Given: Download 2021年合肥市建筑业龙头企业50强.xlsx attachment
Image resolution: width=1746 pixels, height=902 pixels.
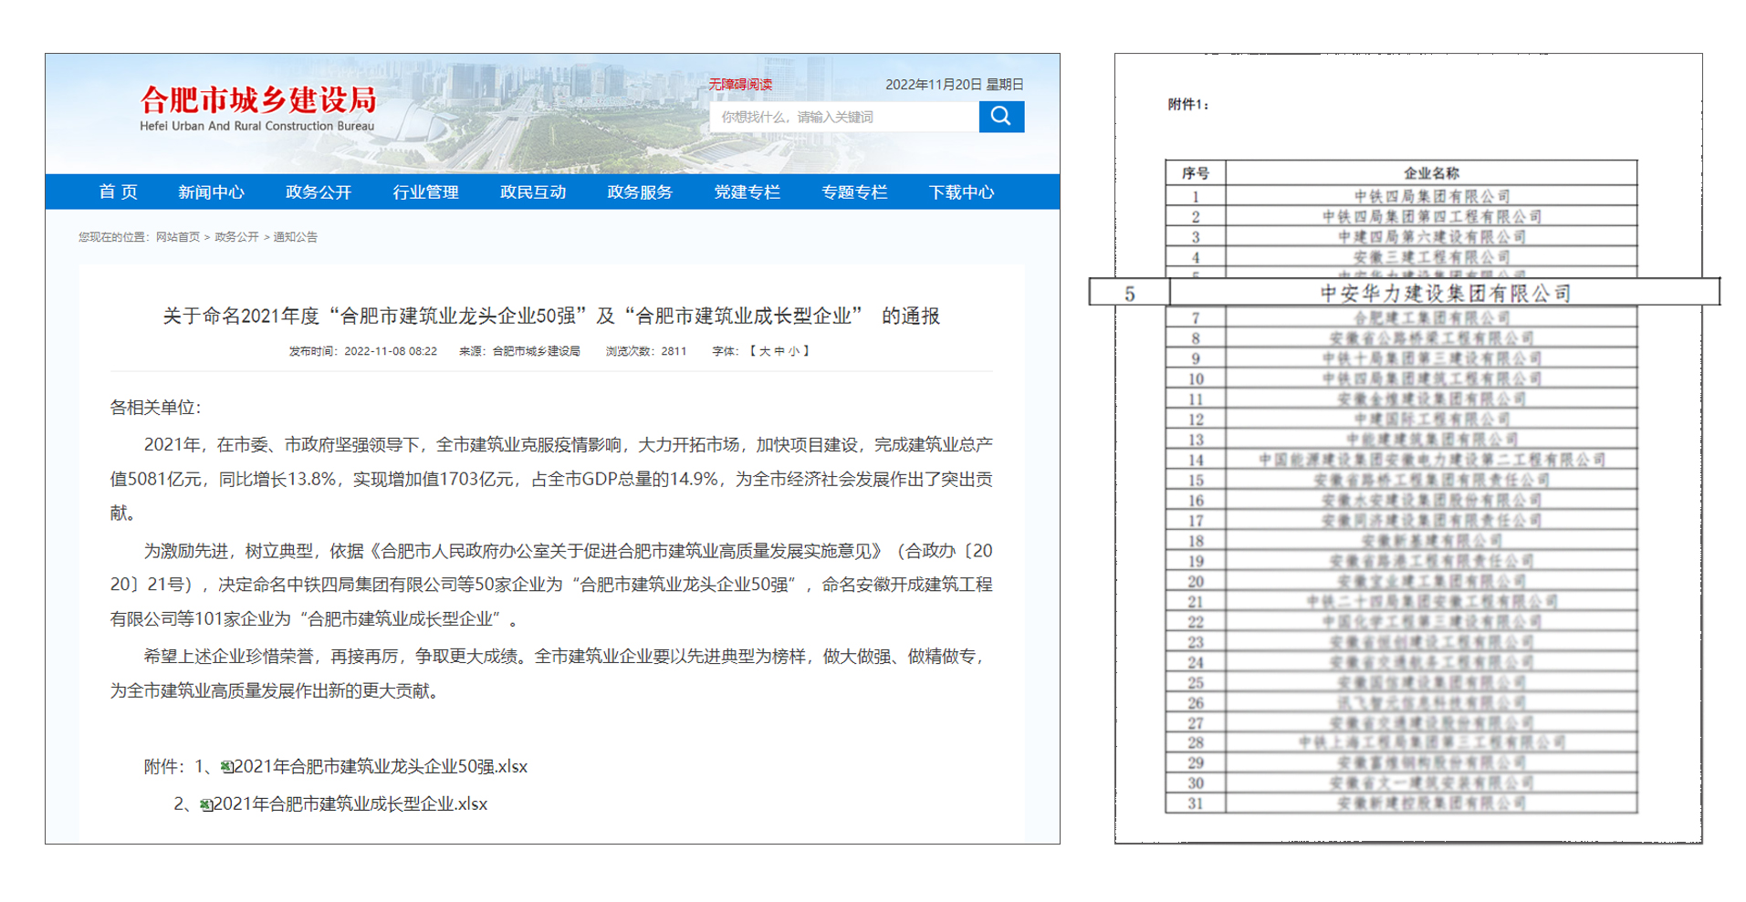Looking at the screenshot, I should [370, 767].
